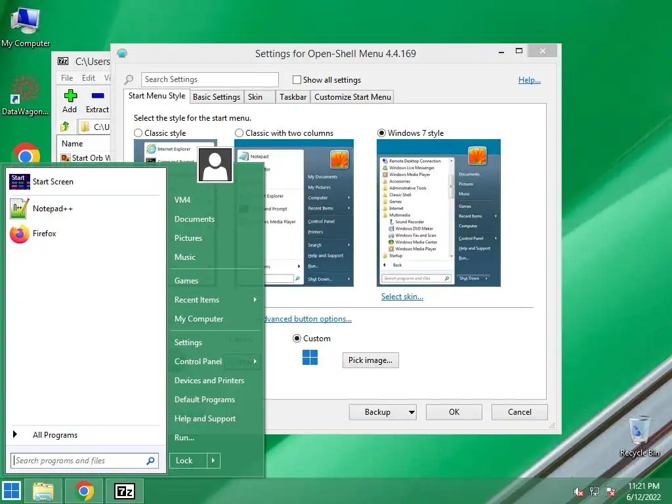The image size is (672, 504).
Task: Click the Windows Start button on the taskbar
Action: click(12, 491)
